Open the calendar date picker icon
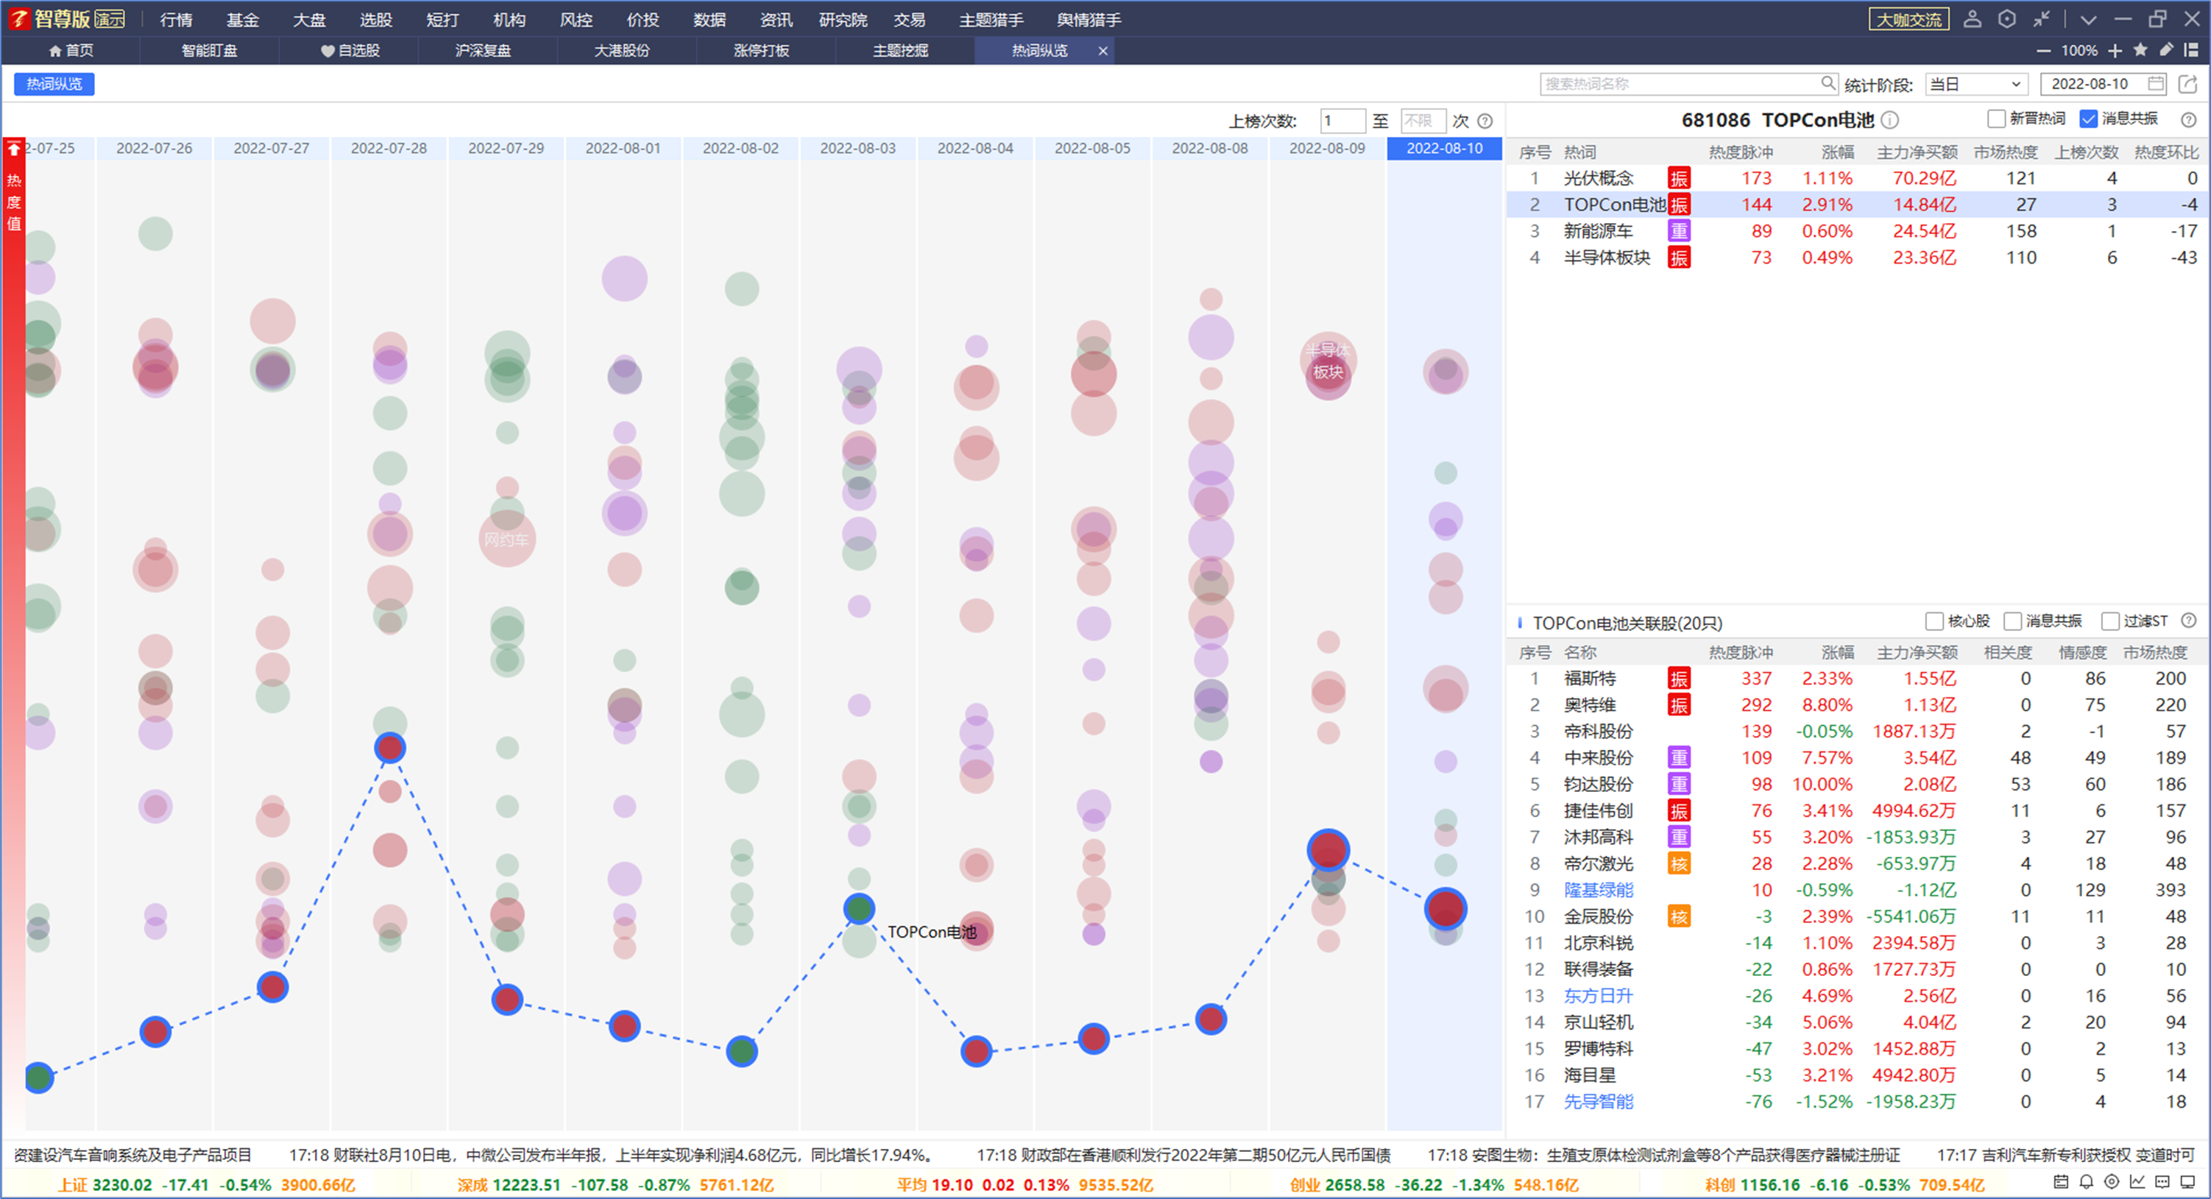 (2155, 83)
